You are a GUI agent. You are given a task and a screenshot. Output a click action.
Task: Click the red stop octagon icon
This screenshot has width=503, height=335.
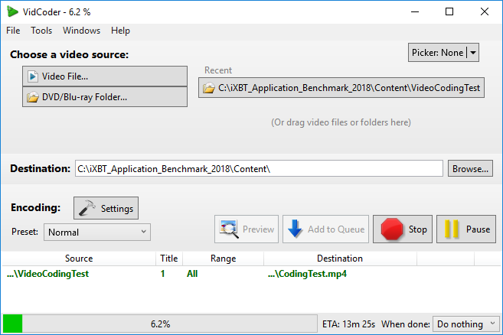pos(392,229)
